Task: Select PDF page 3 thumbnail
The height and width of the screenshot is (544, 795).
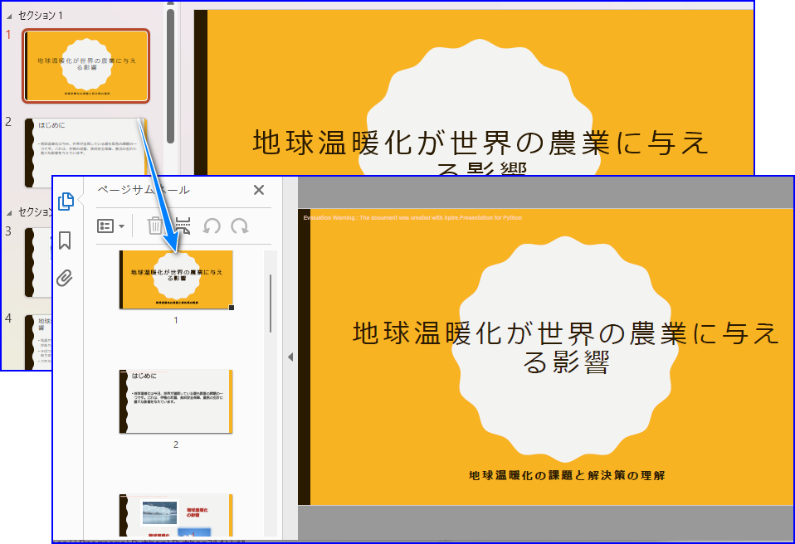Action: (x=176, y=515)
